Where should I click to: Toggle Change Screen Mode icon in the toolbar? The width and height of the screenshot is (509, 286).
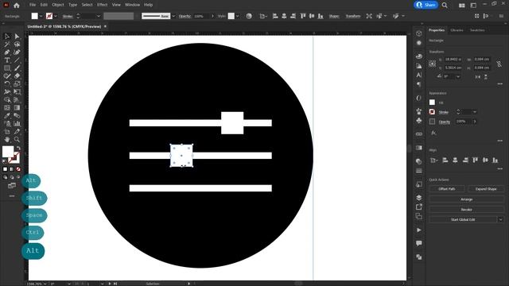point(12,186)
